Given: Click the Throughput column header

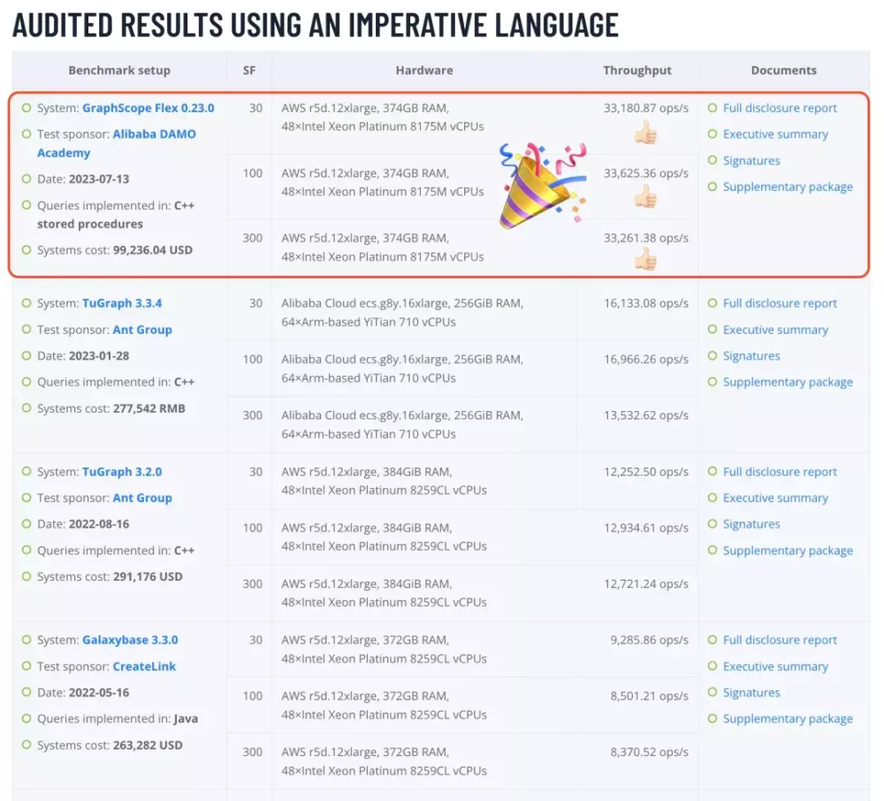Looking at the screenshot, I should click(637, 71).
